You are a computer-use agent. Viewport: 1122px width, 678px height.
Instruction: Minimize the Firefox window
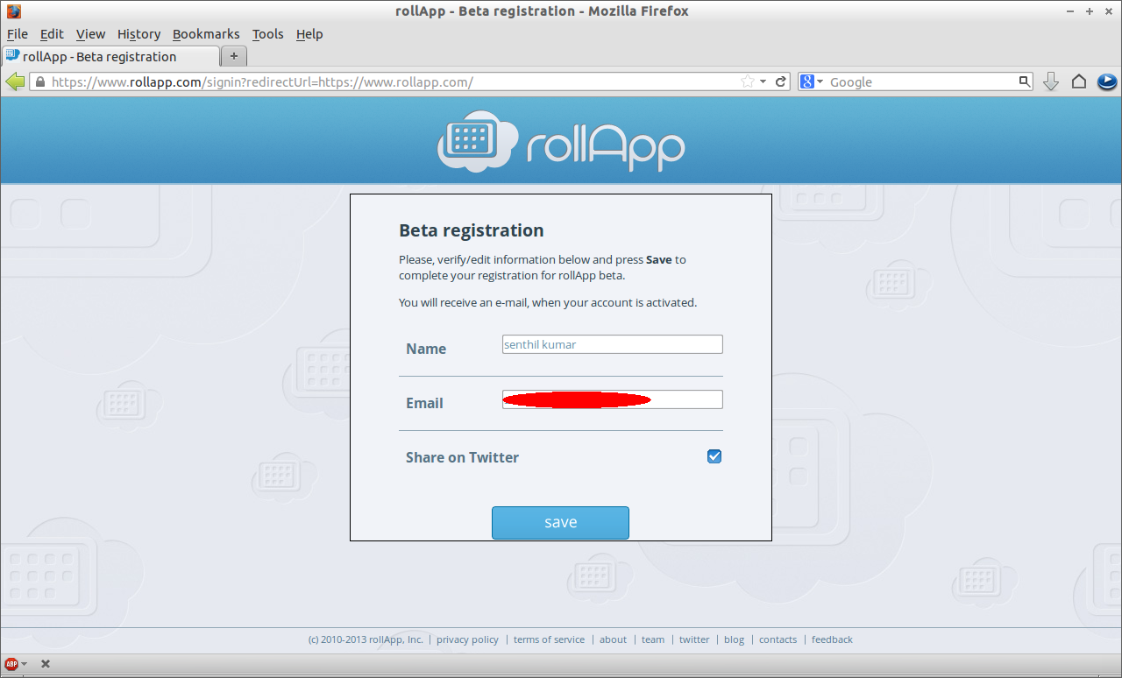[x=1071, y=11]
